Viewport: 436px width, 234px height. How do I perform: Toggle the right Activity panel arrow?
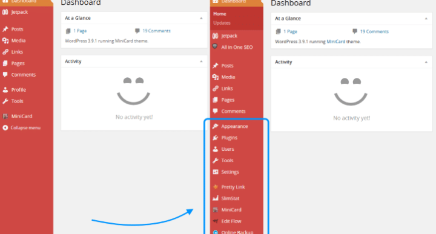(426, 62)
